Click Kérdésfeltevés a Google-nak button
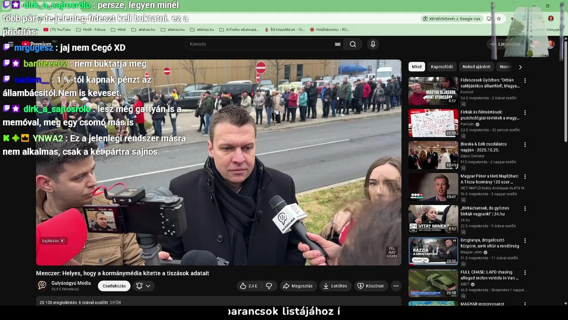The height and width of the screenshot is (320, 568). 452,19
